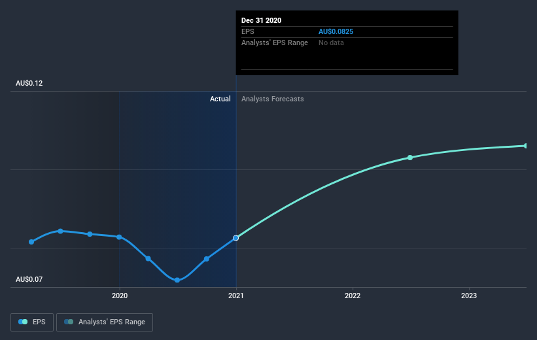Select the highlighted Dec 31 2020 EPS data point
The image size is (537, 340).
(x=236, y=237)
